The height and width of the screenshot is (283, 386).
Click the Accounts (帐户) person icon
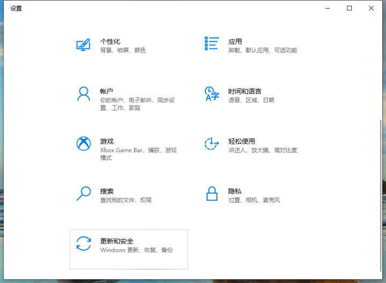(x=83, y=94)
